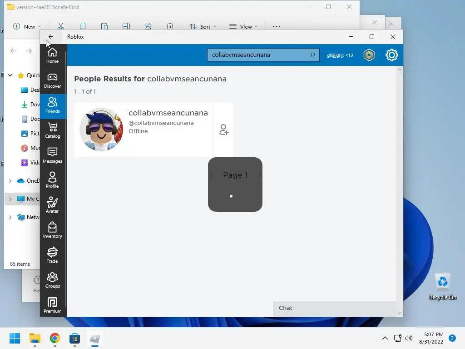Click the @collabvmseancunana username text
Viewport: 465px width, 349px height.
[161, 123]
